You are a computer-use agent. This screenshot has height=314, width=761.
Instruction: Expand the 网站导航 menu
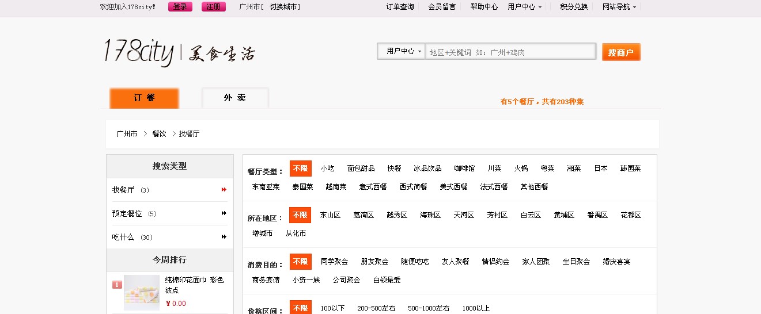tap(619, 7)
